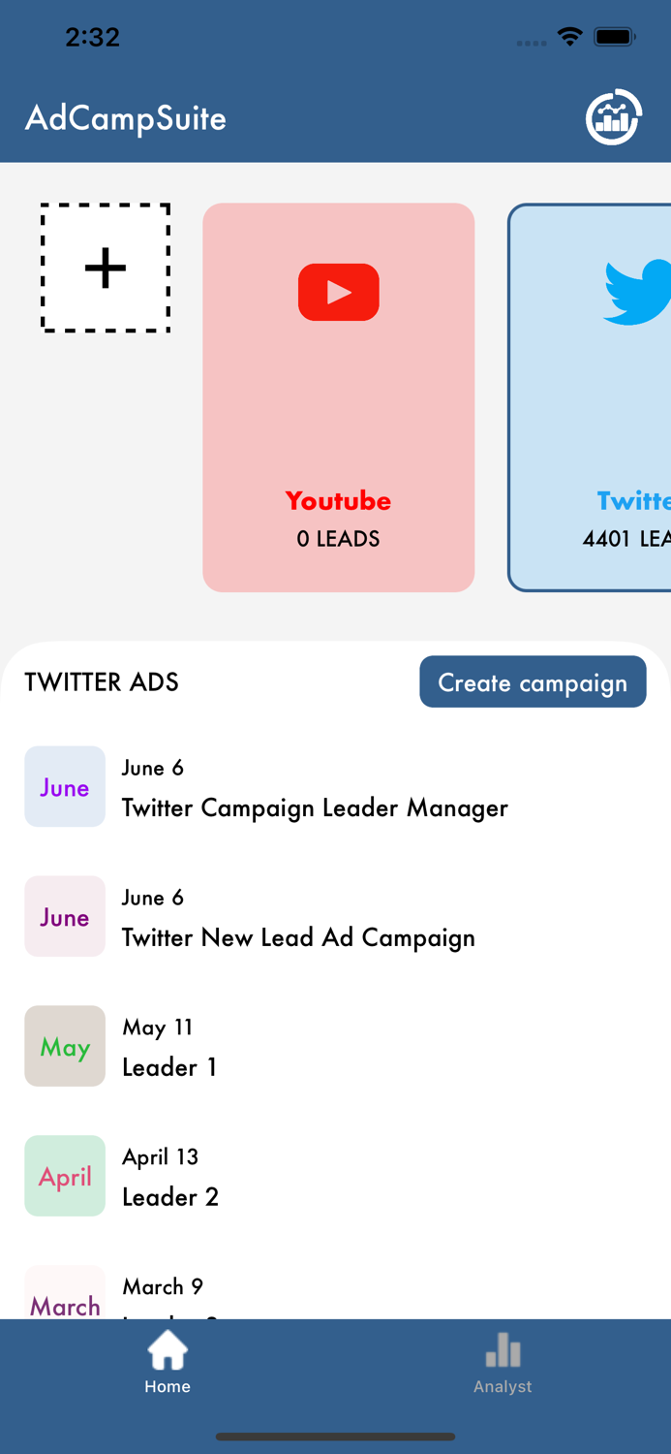Open the Leader 1 campaign from May 11
The height and width of the screenshot is (1454, 671).
[x=169, y=1067]
